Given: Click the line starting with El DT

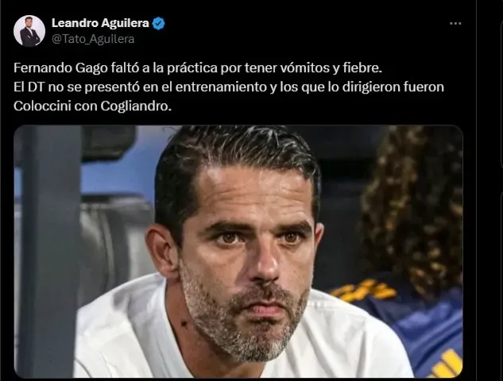Looking at the screenshot, I should pyautogui.click(x=229, y=87).
